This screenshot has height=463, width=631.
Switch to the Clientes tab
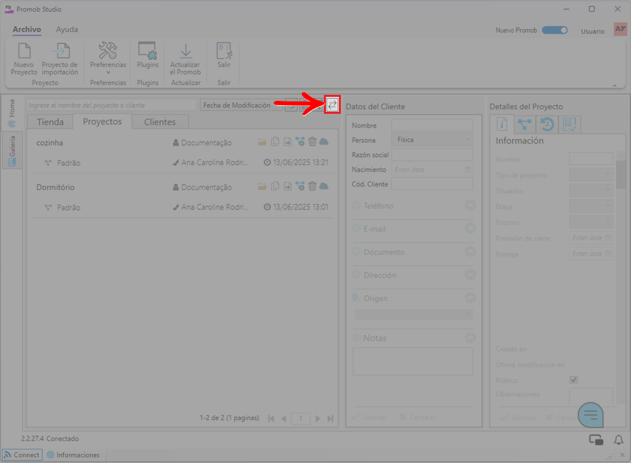pos(160,122)
